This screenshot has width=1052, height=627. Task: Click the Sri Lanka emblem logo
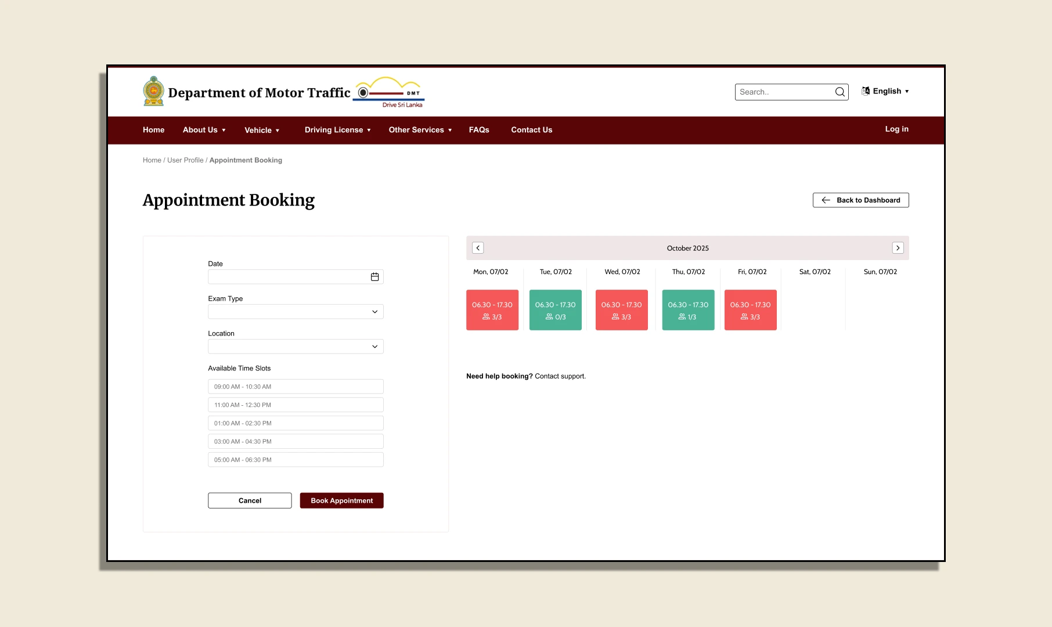(154, 92)
